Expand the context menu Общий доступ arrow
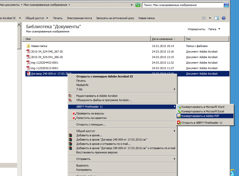The image size is (239, 176). (x=175, y=131)
